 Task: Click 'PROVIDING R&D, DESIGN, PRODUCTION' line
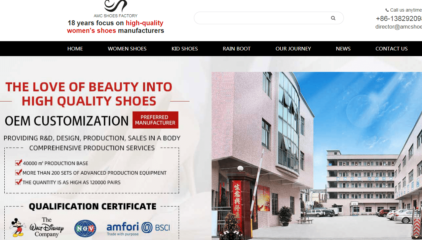click(x=92, y=138)
